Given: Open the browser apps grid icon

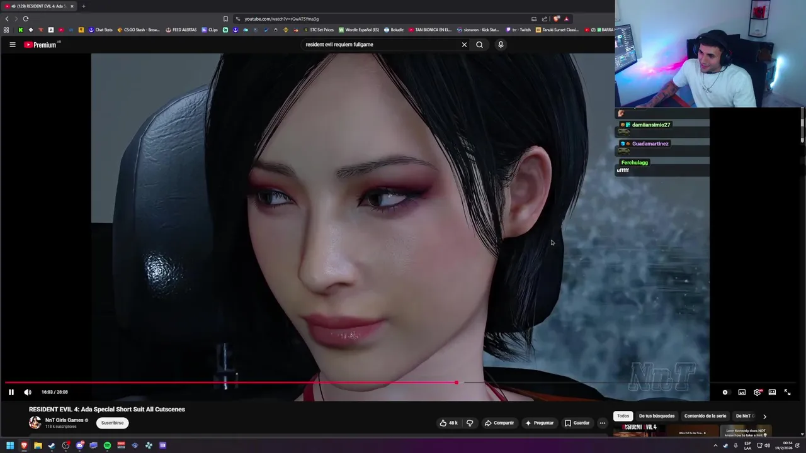Looking at the screenshot, I should tap(6, 30).
